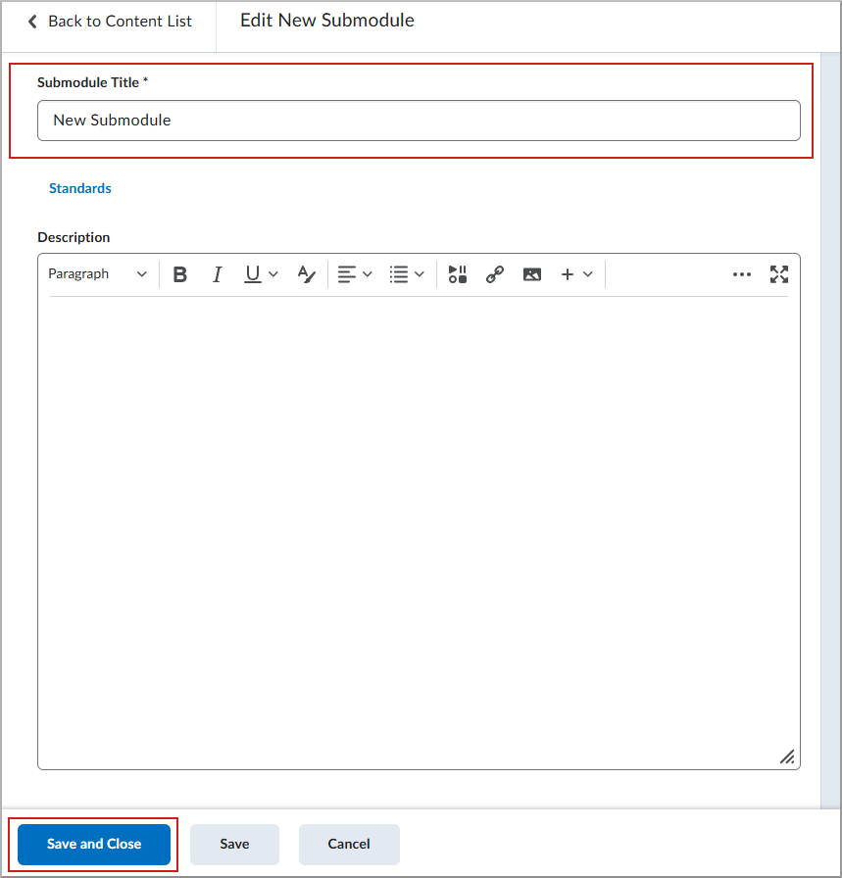Click the page vertical scrollbar
Screen dimensions: 842x878
pyautogui.click(x=830, y=431)
